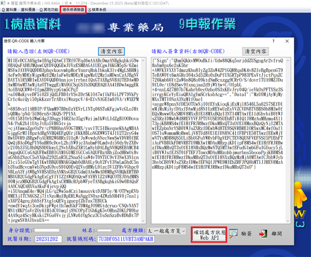Open the 資料瘦身 menu
This screenshot has width=311, height=257.
pyautogui.click(x=31, y=10)
